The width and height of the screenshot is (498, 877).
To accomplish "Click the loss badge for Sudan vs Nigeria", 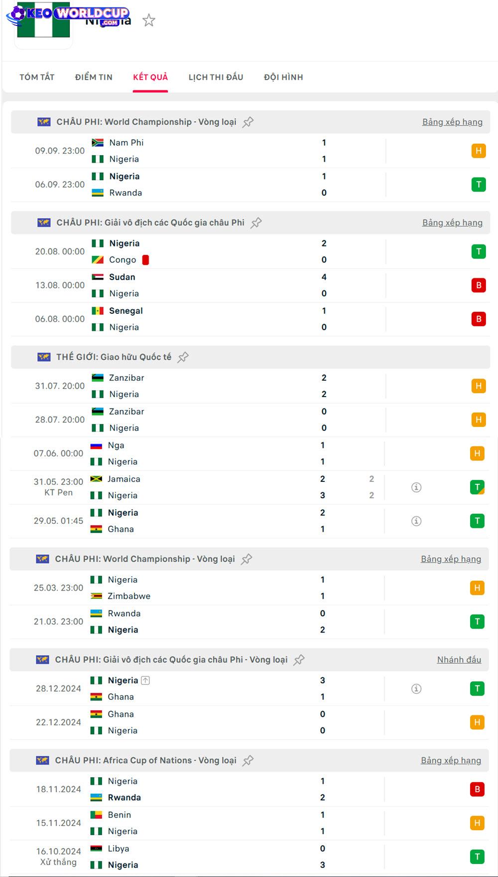I will tap(478, 285).
